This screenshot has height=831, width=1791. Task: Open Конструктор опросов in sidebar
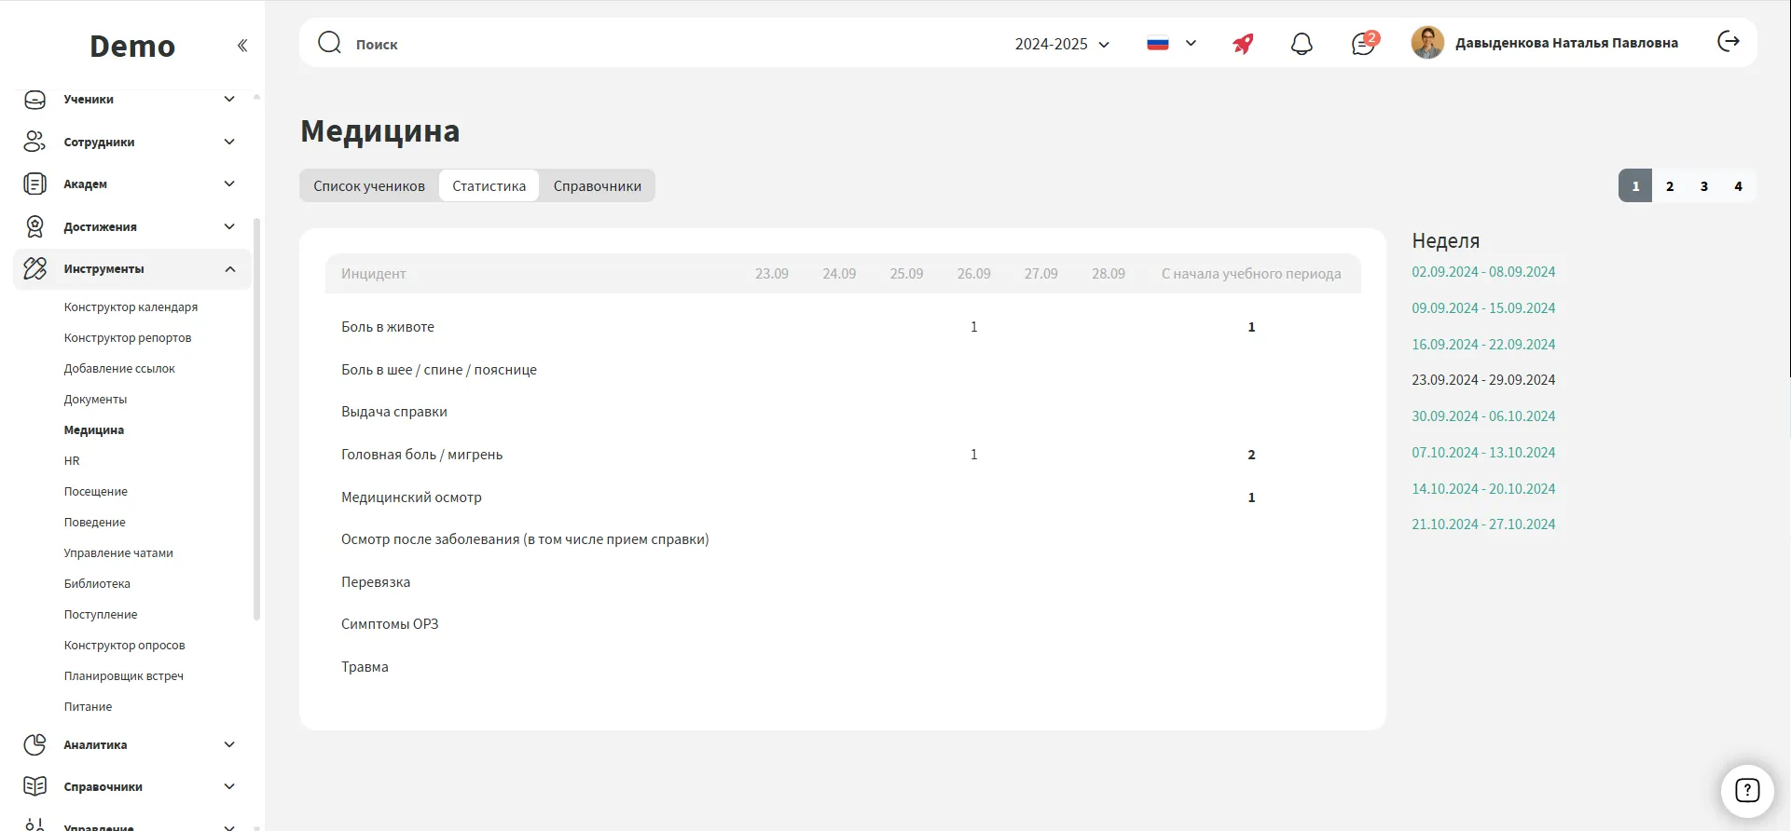click(124, 646)
